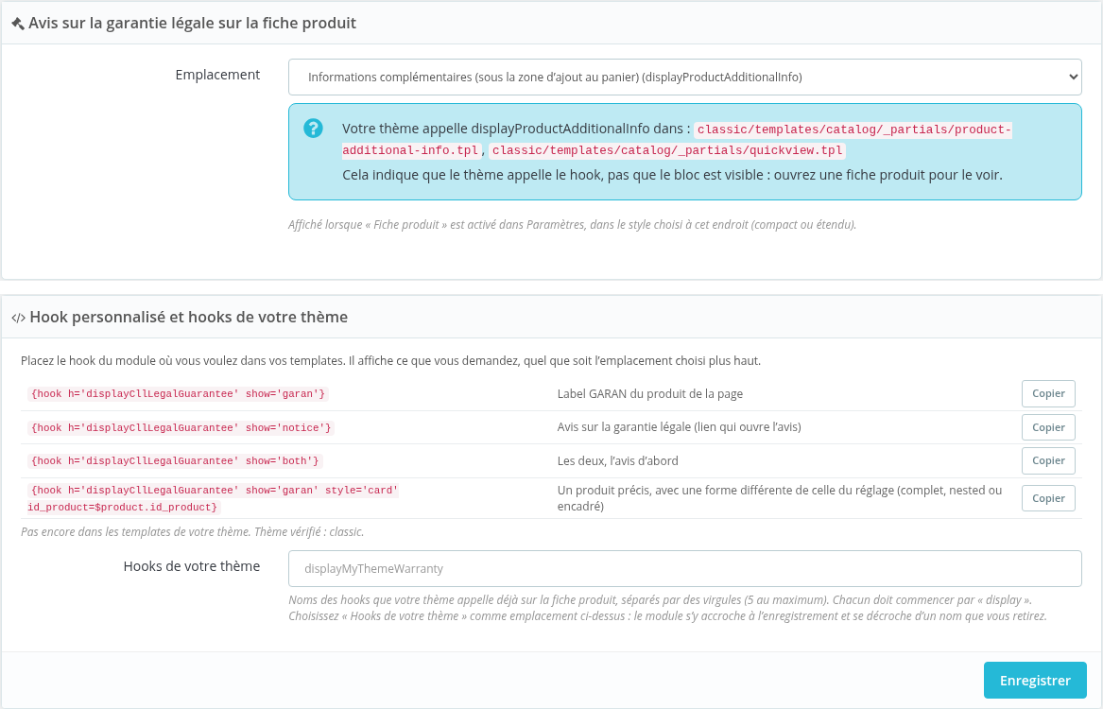Click the 'Avis sur la garantie légale (lien qui ouvre l'avis)' text
1103x709 pixels.
click(679, 427)
